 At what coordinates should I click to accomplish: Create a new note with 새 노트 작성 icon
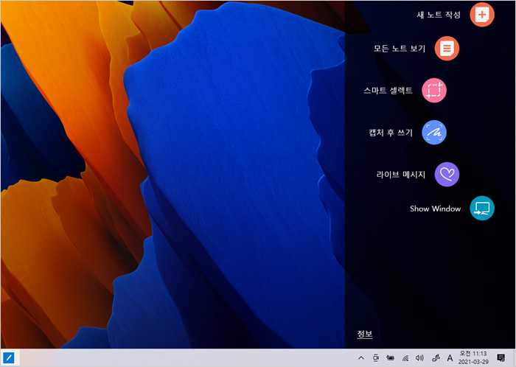click(x=482, y=15)
